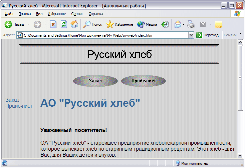
Task: Open the Поиск search toolbar button
Action: pyautogui.click(x=92, y=24)
